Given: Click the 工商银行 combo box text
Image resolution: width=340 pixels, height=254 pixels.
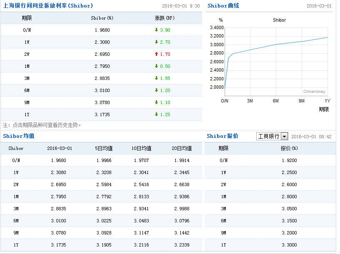Looking at the screenshot, I should coord(268,137).
